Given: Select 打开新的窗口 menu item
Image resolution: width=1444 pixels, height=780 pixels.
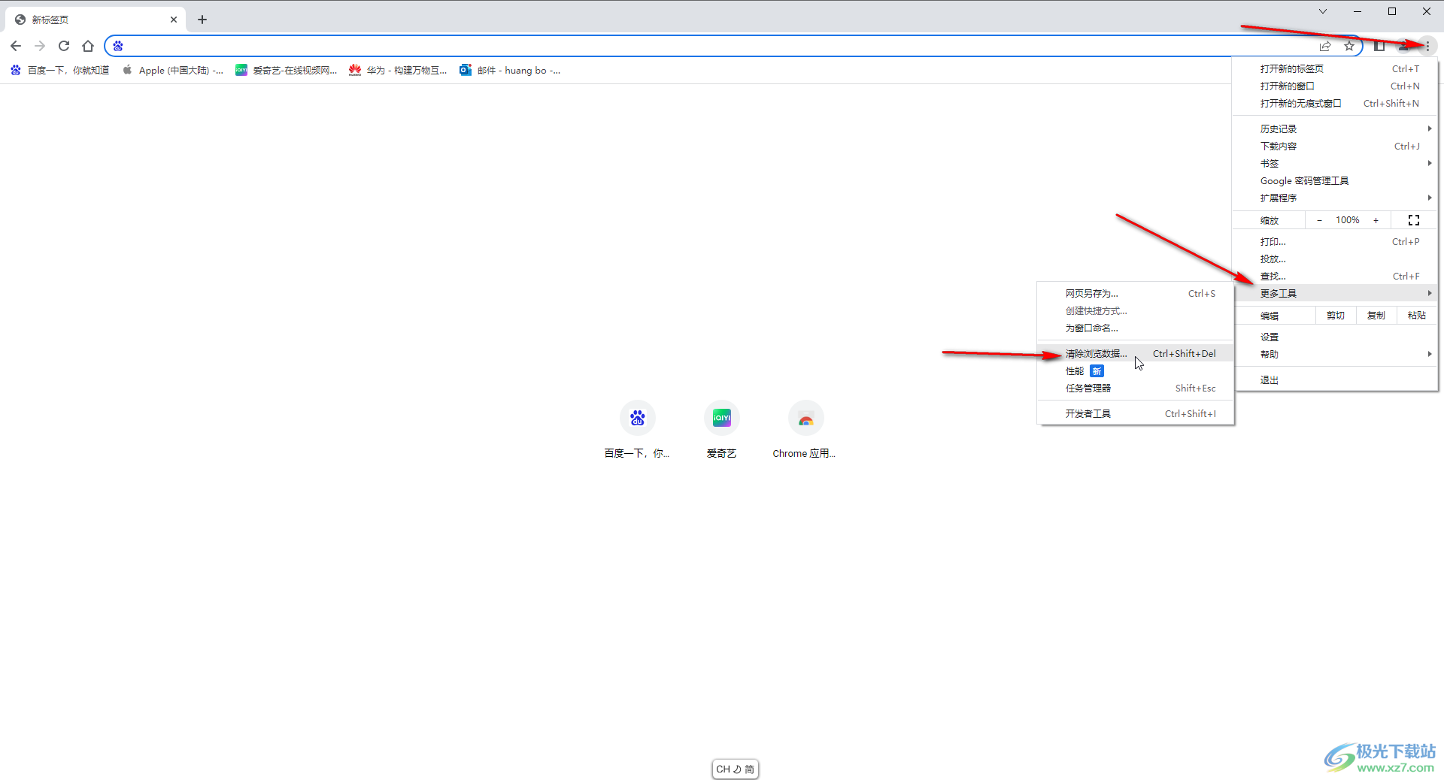Looking at the screenshot, I should point(1335,86).
